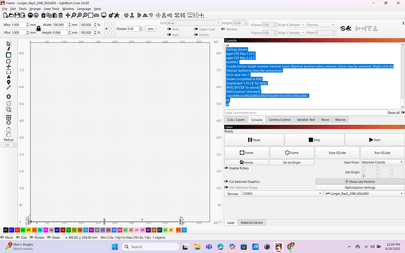This screenshot has width=405, height=253.
Task: Click the Zoom to frame selection icon
Action: pyautogui.click(x=90, y=15)
